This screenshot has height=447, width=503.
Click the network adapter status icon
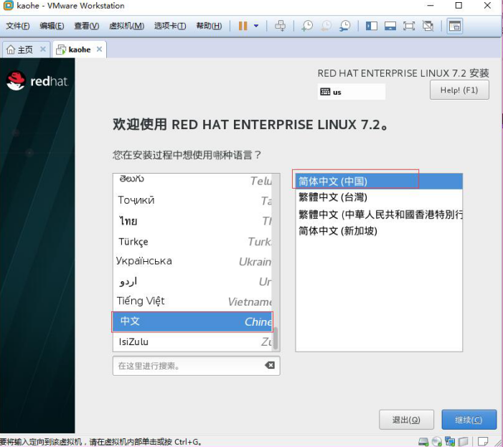(x=450, y=442)
